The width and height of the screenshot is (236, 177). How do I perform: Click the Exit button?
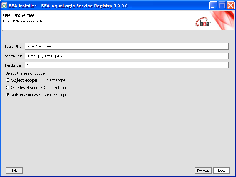[14, 171]
